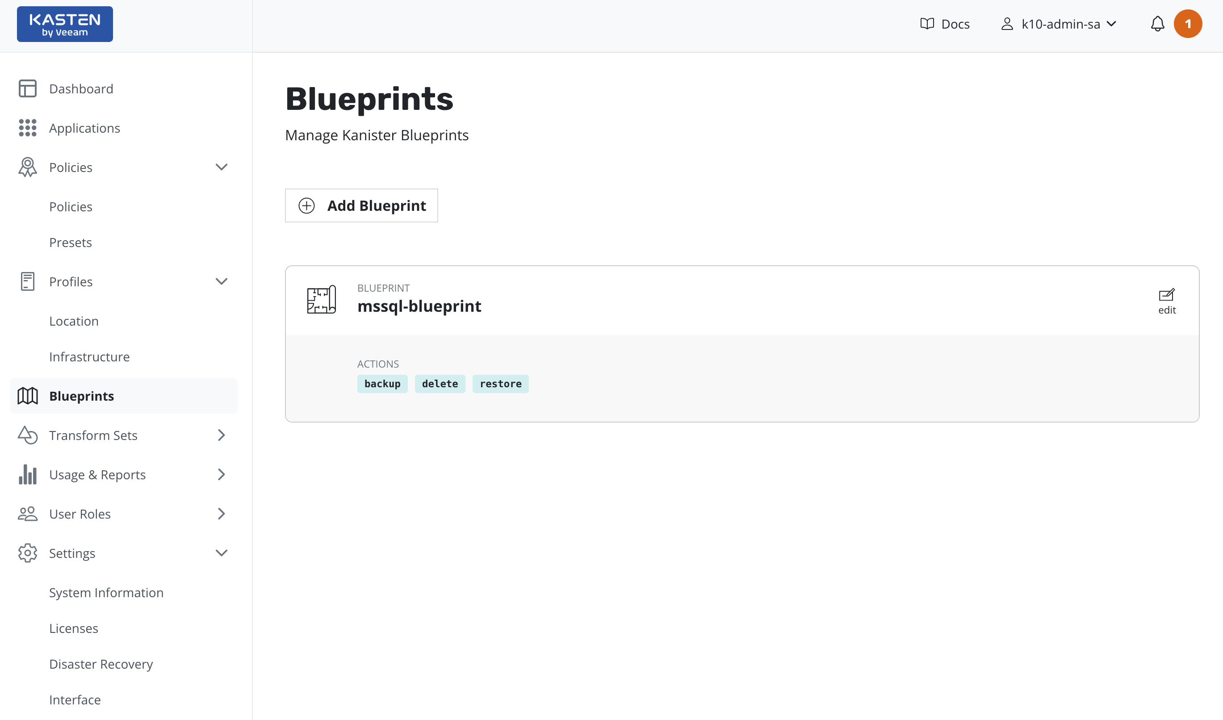Click the restore action tag
Image resolution: width=1223 pixels, height=720 pixels.
(500, 384)
